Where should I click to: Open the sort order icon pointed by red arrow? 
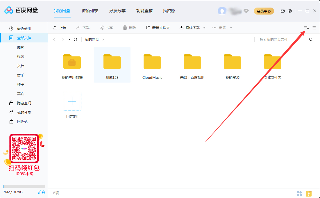[305, 28]
